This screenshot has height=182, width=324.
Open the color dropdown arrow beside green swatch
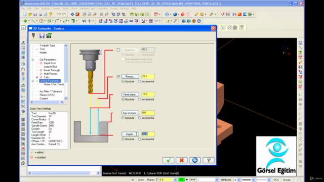(x=187, y=180)
